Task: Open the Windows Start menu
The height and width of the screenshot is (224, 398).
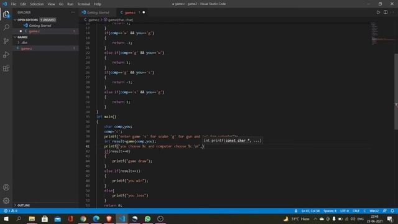Action: click(x=6, y=218)
